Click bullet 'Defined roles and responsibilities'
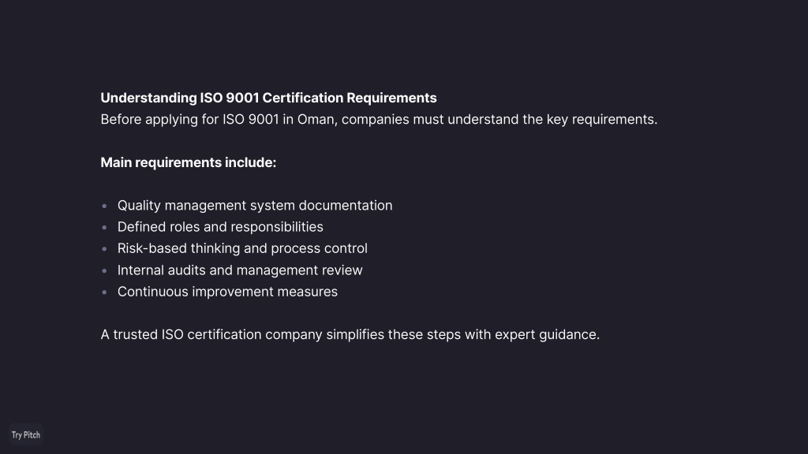This screenshot has height=454, width=808. 220,227
